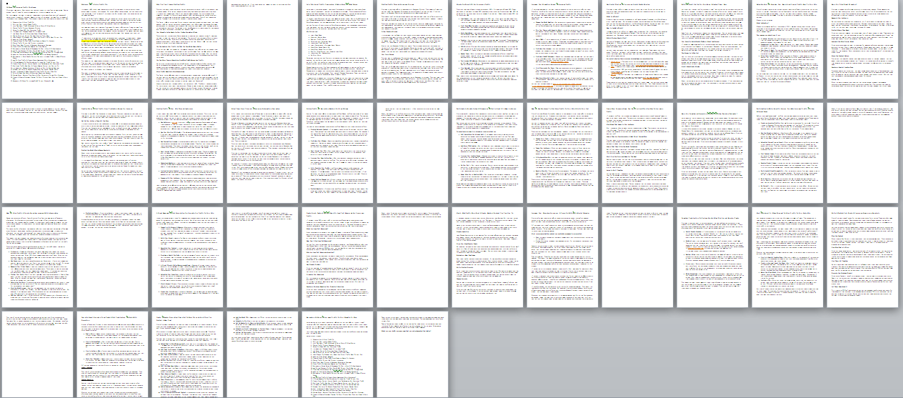This screenshot has height=398, width=903.
Task: Select the nearly blank fourth page in top row
Action: pos(262,49)
